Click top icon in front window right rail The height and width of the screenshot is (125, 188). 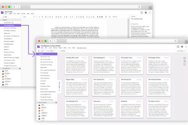pos(185,58)
